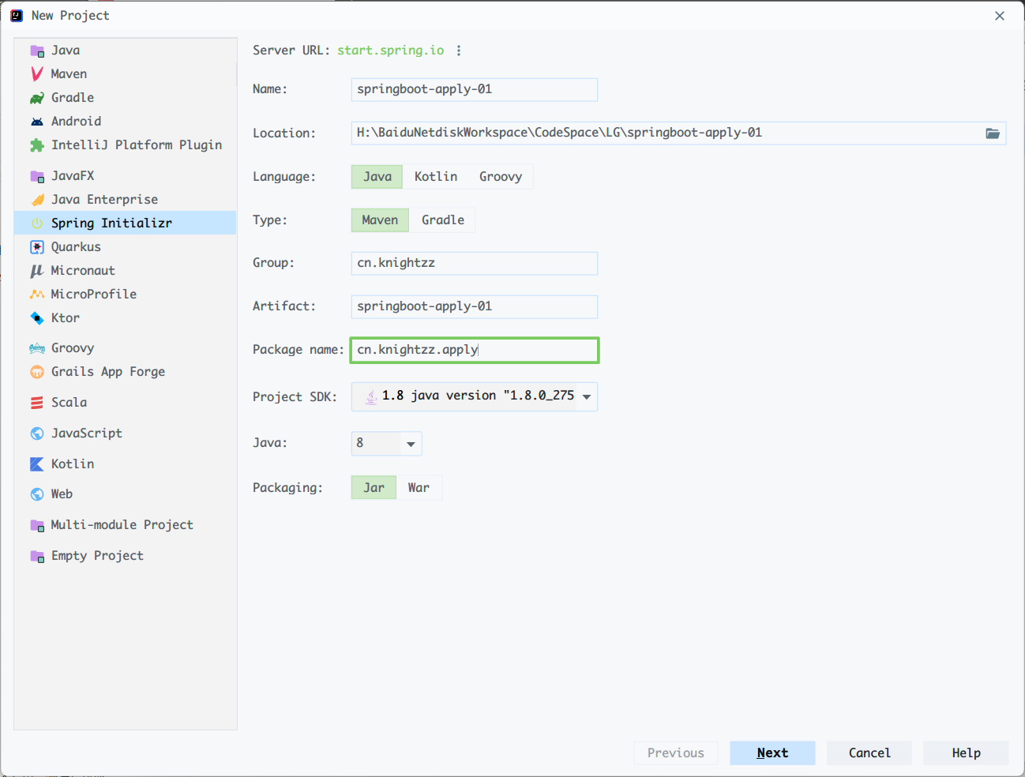
Task: Click the Kotlin K icon in the sidebar
Action: tap(37, 464)
